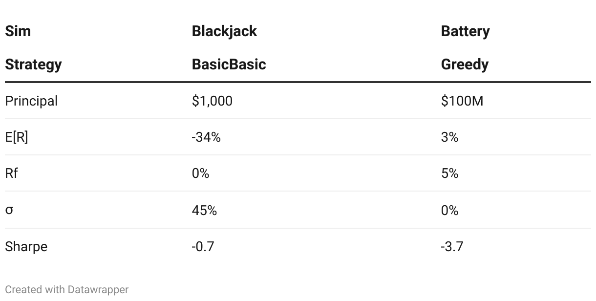Click the $1,000 principal value
This screenshot has height=301, width=596.
pyautogui.click(x=212, y=101)
